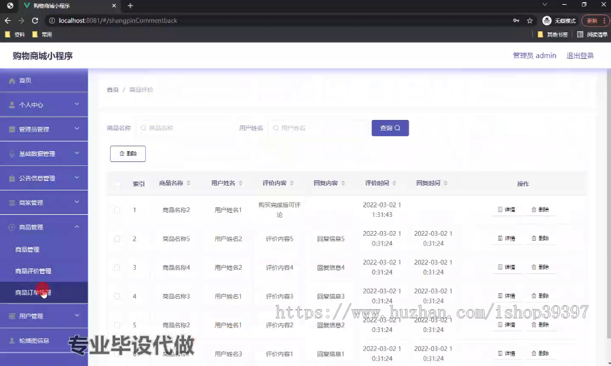611x366 pixels.
Task: Check the checkbox for row 5
Action: point(117,325)
